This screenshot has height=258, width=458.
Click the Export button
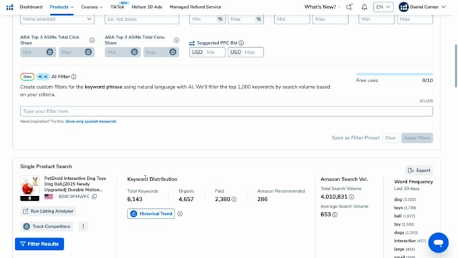tap(419, 170)
